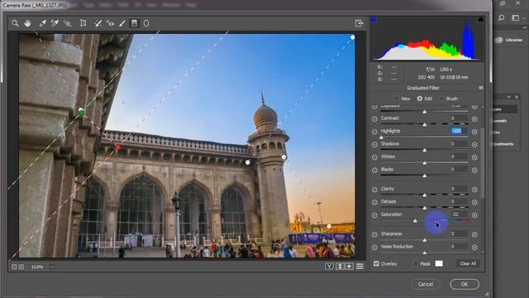The image size is (529, 298).
Task: Activate the Transform tool
Action: (x=83, y=23)
